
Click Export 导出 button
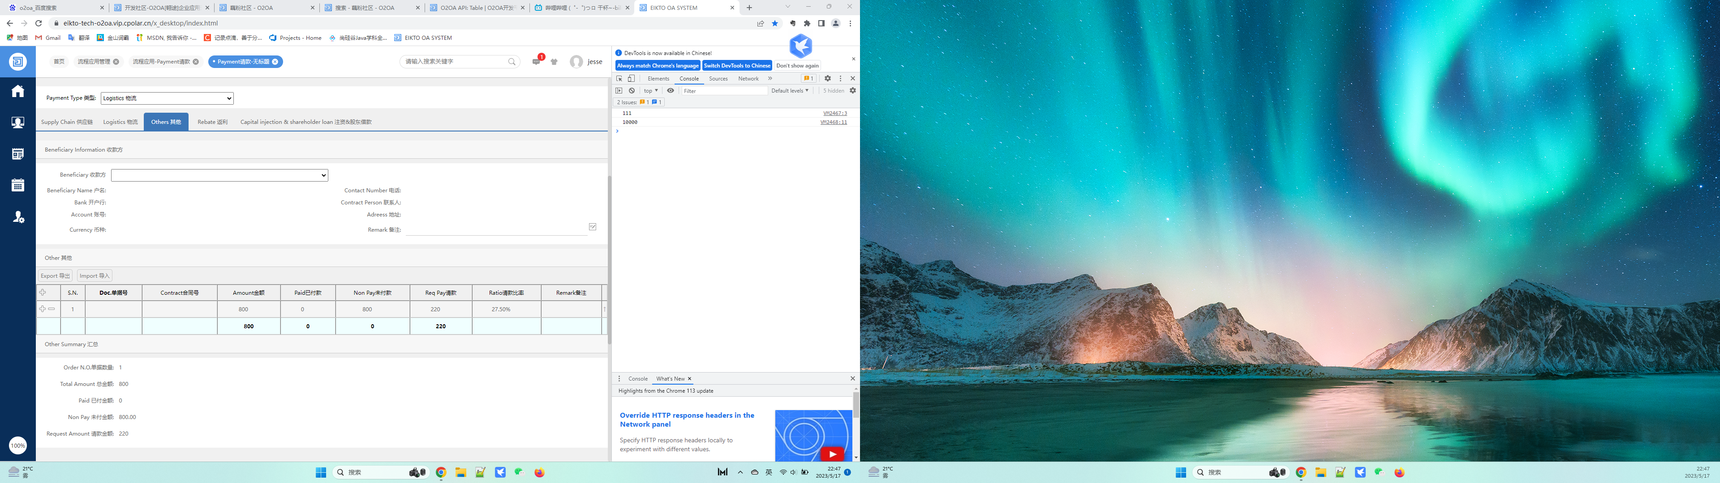click(55, 275)
